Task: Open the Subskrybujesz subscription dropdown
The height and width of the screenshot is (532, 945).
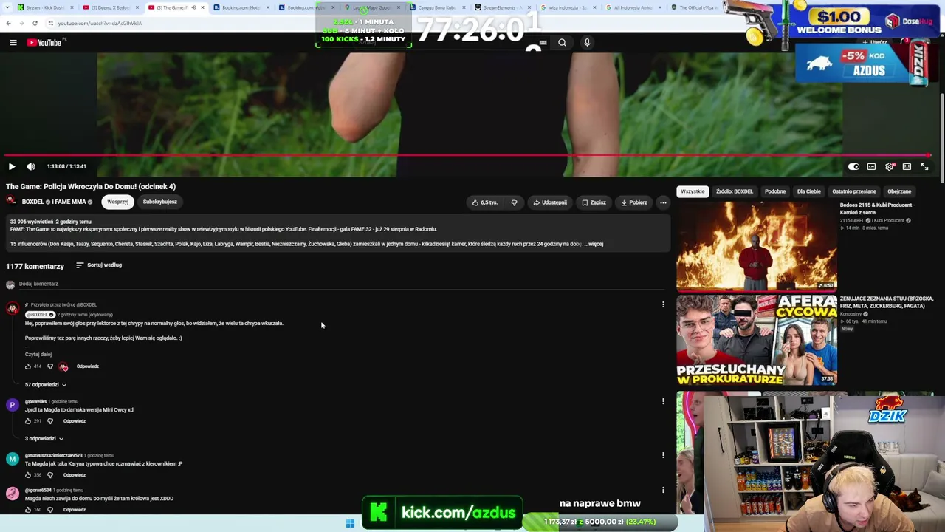Action: [160, 202]
